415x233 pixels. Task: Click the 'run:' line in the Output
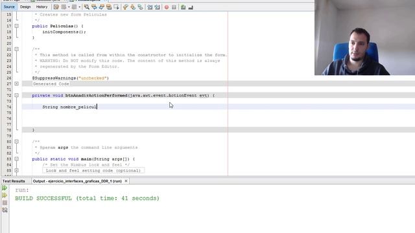[x=22, y=190]
